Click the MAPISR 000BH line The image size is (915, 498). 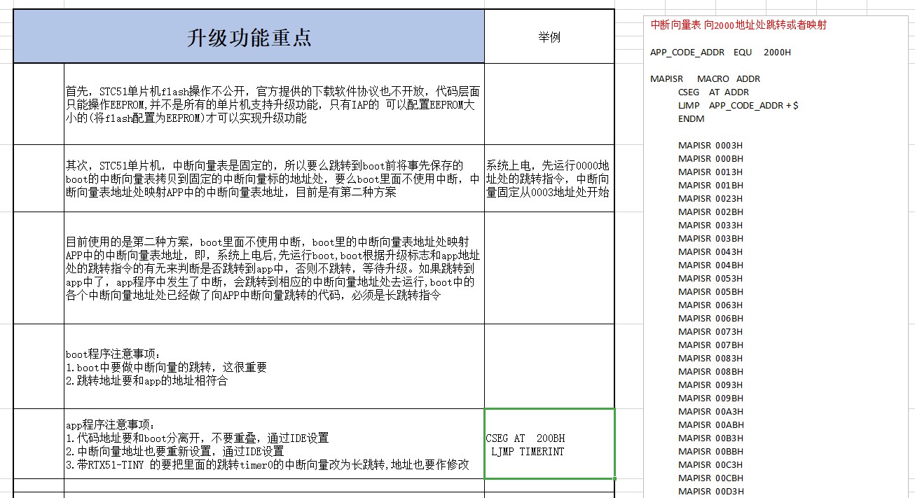(x=710, y=158)
